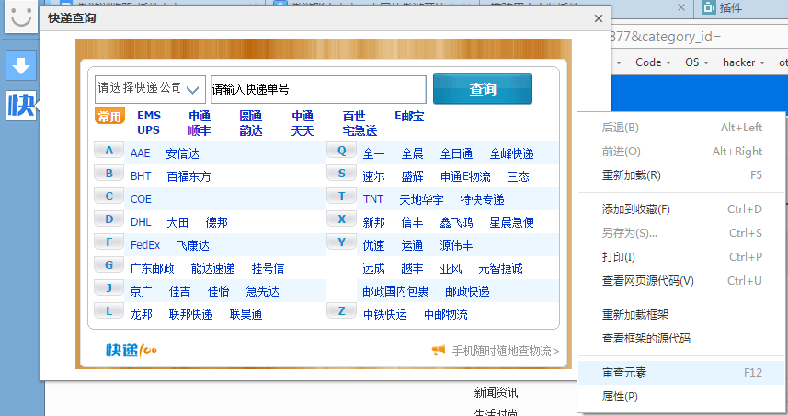This screenshot has height=416, width=788.
Task: Open the 请选择快递公司 dropdown
Action: [x=150, y=89]
